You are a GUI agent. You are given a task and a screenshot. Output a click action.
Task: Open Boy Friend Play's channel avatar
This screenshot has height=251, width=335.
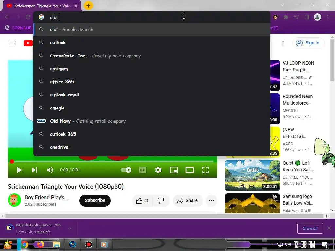coord(14,200)
